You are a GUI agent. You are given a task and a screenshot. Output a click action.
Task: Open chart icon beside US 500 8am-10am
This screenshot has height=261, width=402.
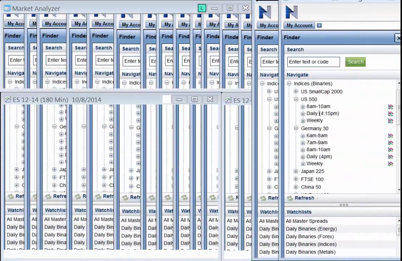pyautogui.click(x=390, y=107)
